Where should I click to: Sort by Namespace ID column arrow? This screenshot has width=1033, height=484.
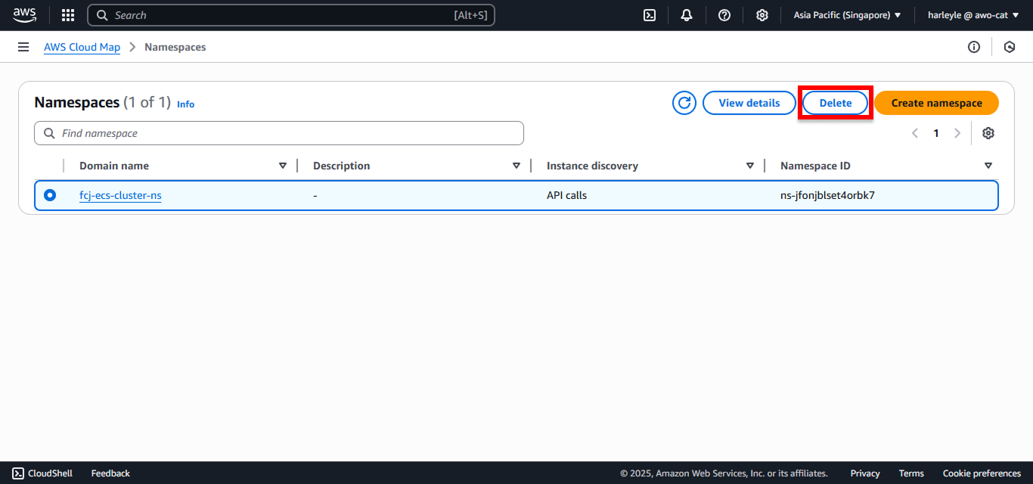[988, 166]
